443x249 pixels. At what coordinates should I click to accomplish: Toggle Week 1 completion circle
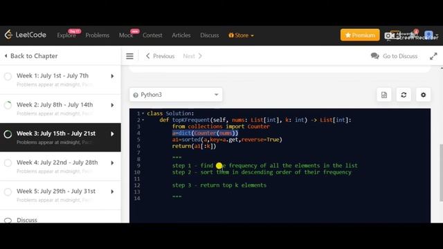click(8, 76)
